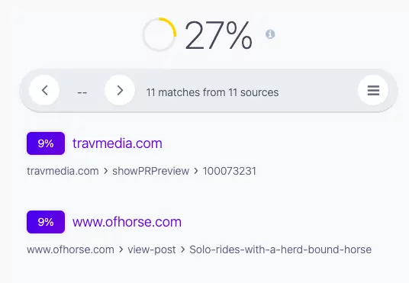The width and height of the screenshot is (409, 283).
Task: Click the 27% similarity score
Action: pos(218,35)
